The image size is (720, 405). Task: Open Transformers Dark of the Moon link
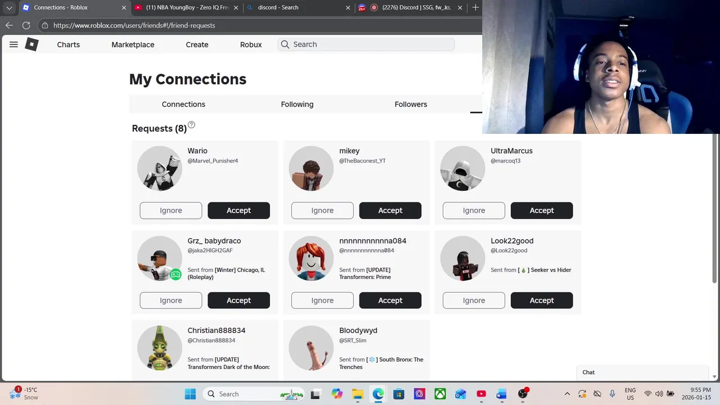point(229,363)
